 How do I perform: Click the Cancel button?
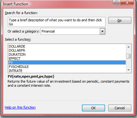pos(119,108)
